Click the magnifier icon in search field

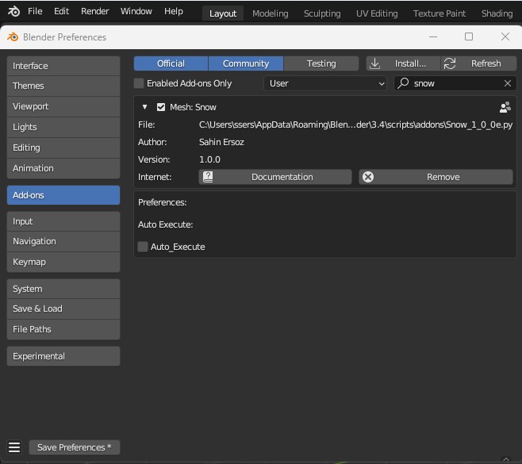(404, 83)
